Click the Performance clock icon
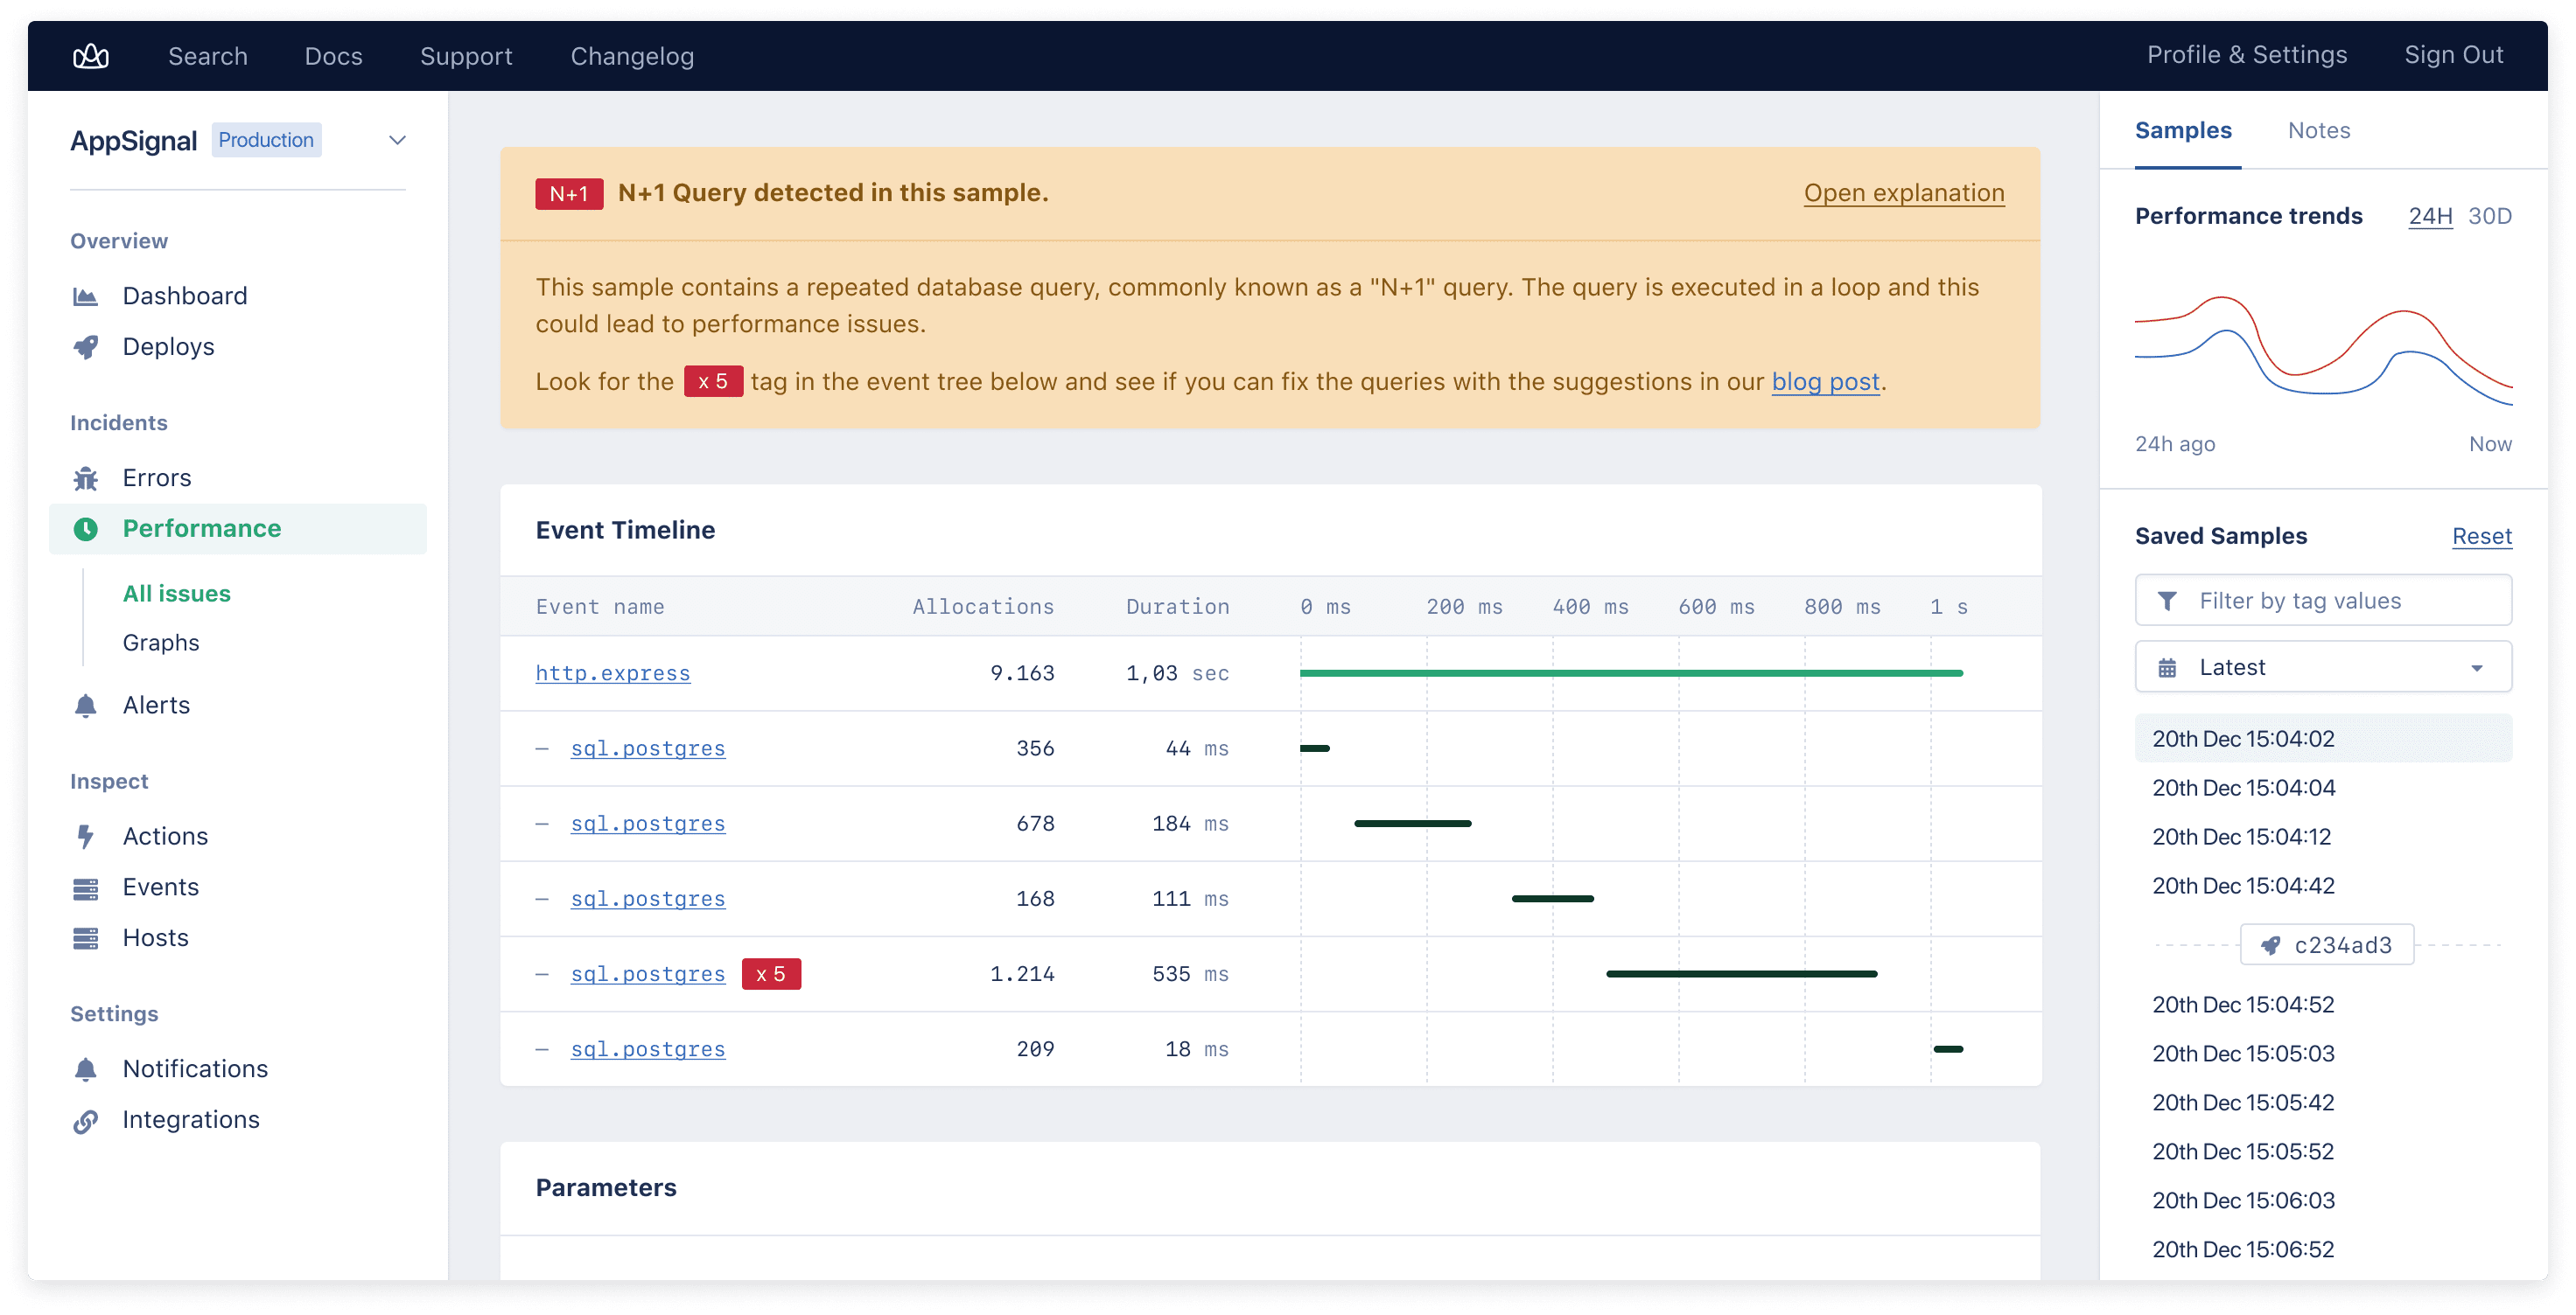 point(86,530)
